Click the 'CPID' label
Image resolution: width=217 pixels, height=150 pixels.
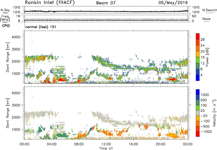click(6, 26)
